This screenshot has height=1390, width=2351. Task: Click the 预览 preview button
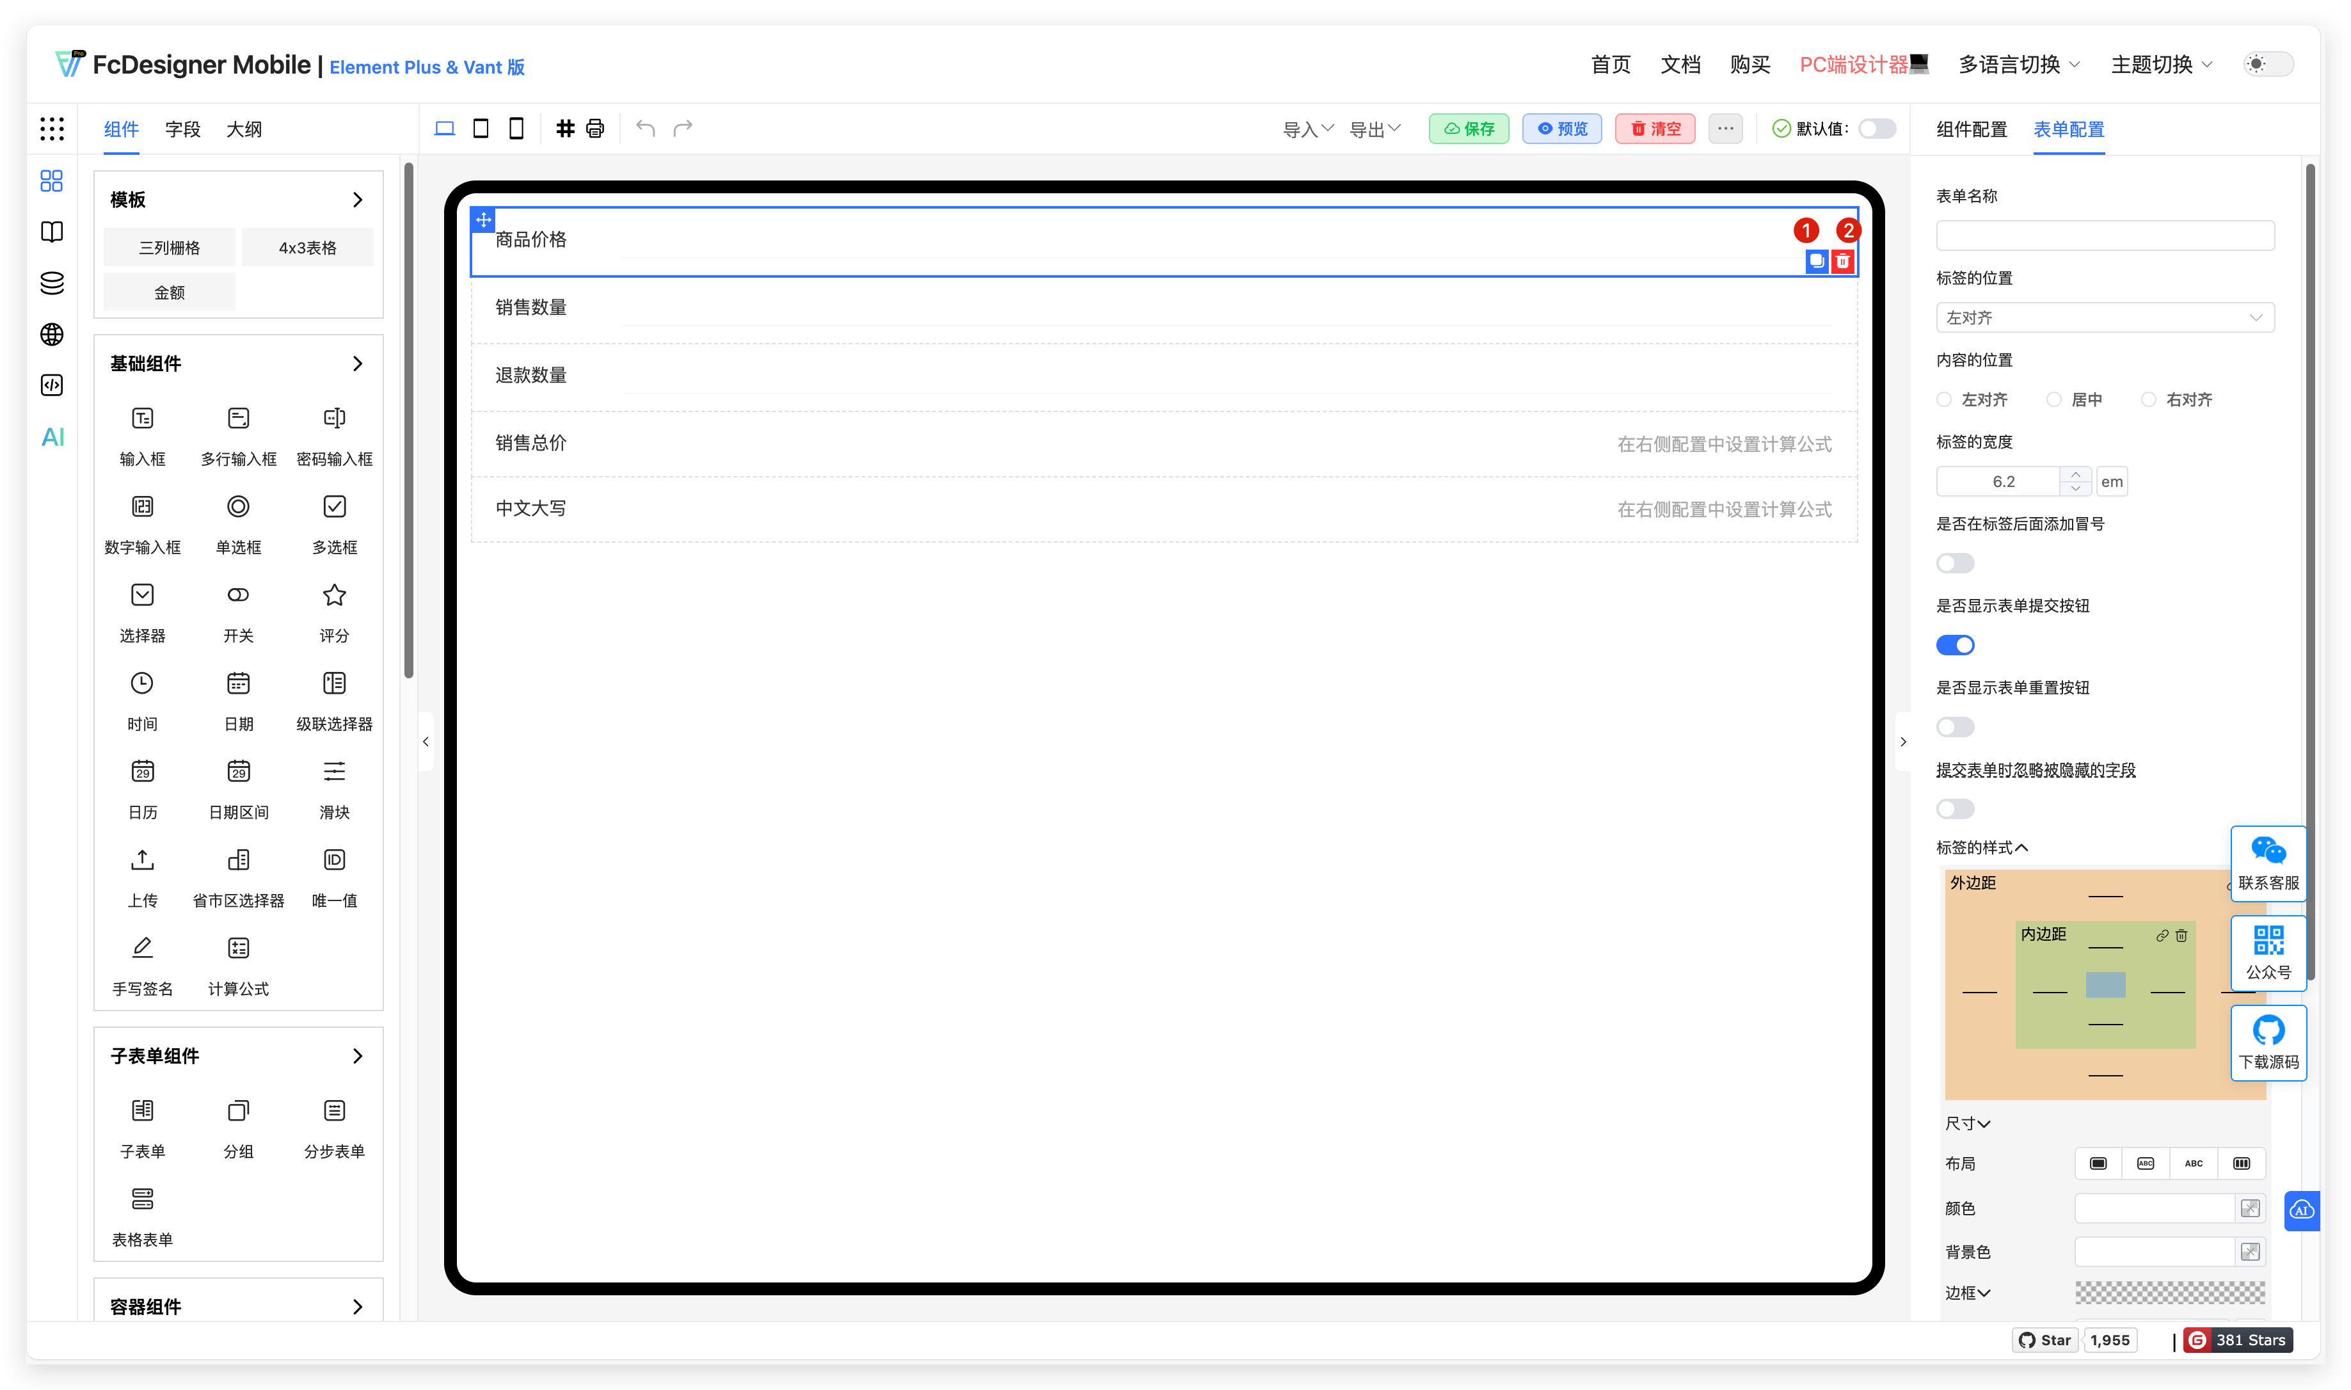click(1561, 129)
